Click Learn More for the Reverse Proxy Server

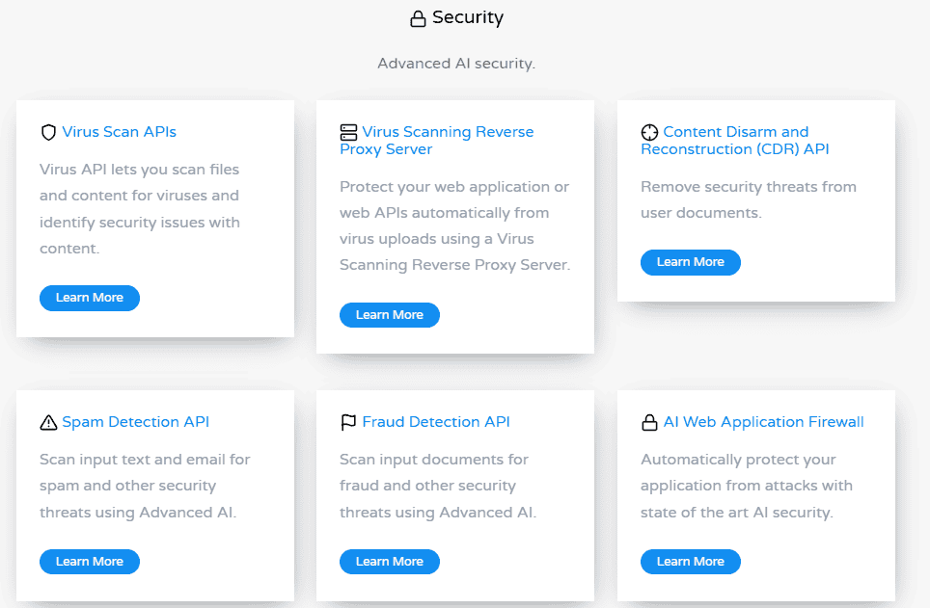pyautogui.click(x=389, y=314)
